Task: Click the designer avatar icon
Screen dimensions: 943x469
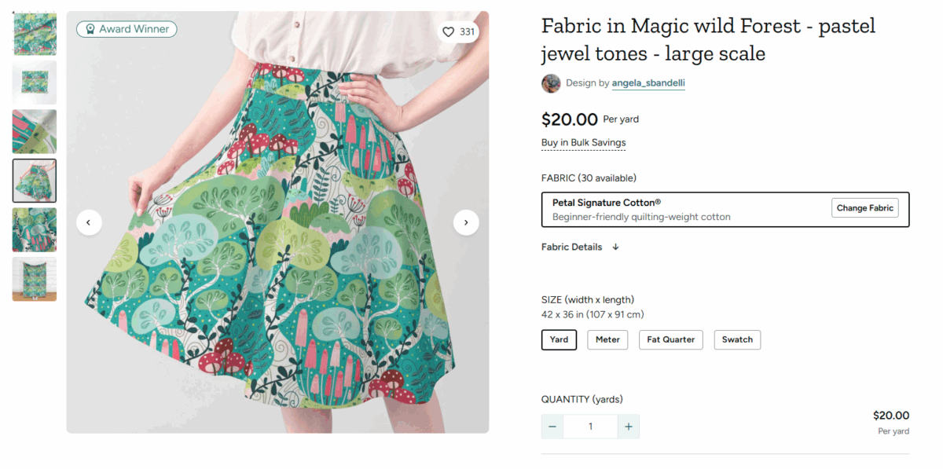Action: coord(551,83)
